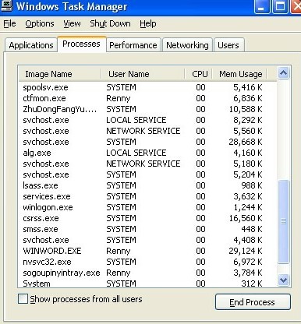Sort by Image Name column header
Image resolution: width=301 pixels, height=324 pixels.
pyautogui.click(x=60, y=74)
